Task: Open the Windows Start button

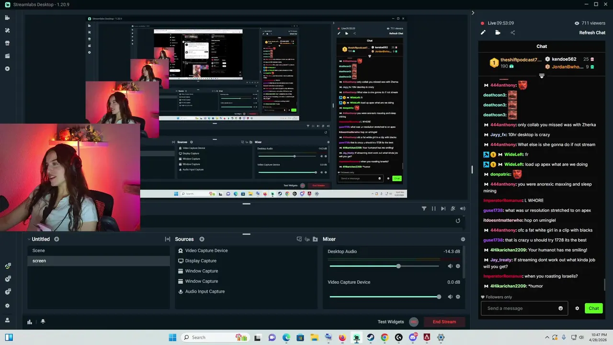Action: click(172, 337)
